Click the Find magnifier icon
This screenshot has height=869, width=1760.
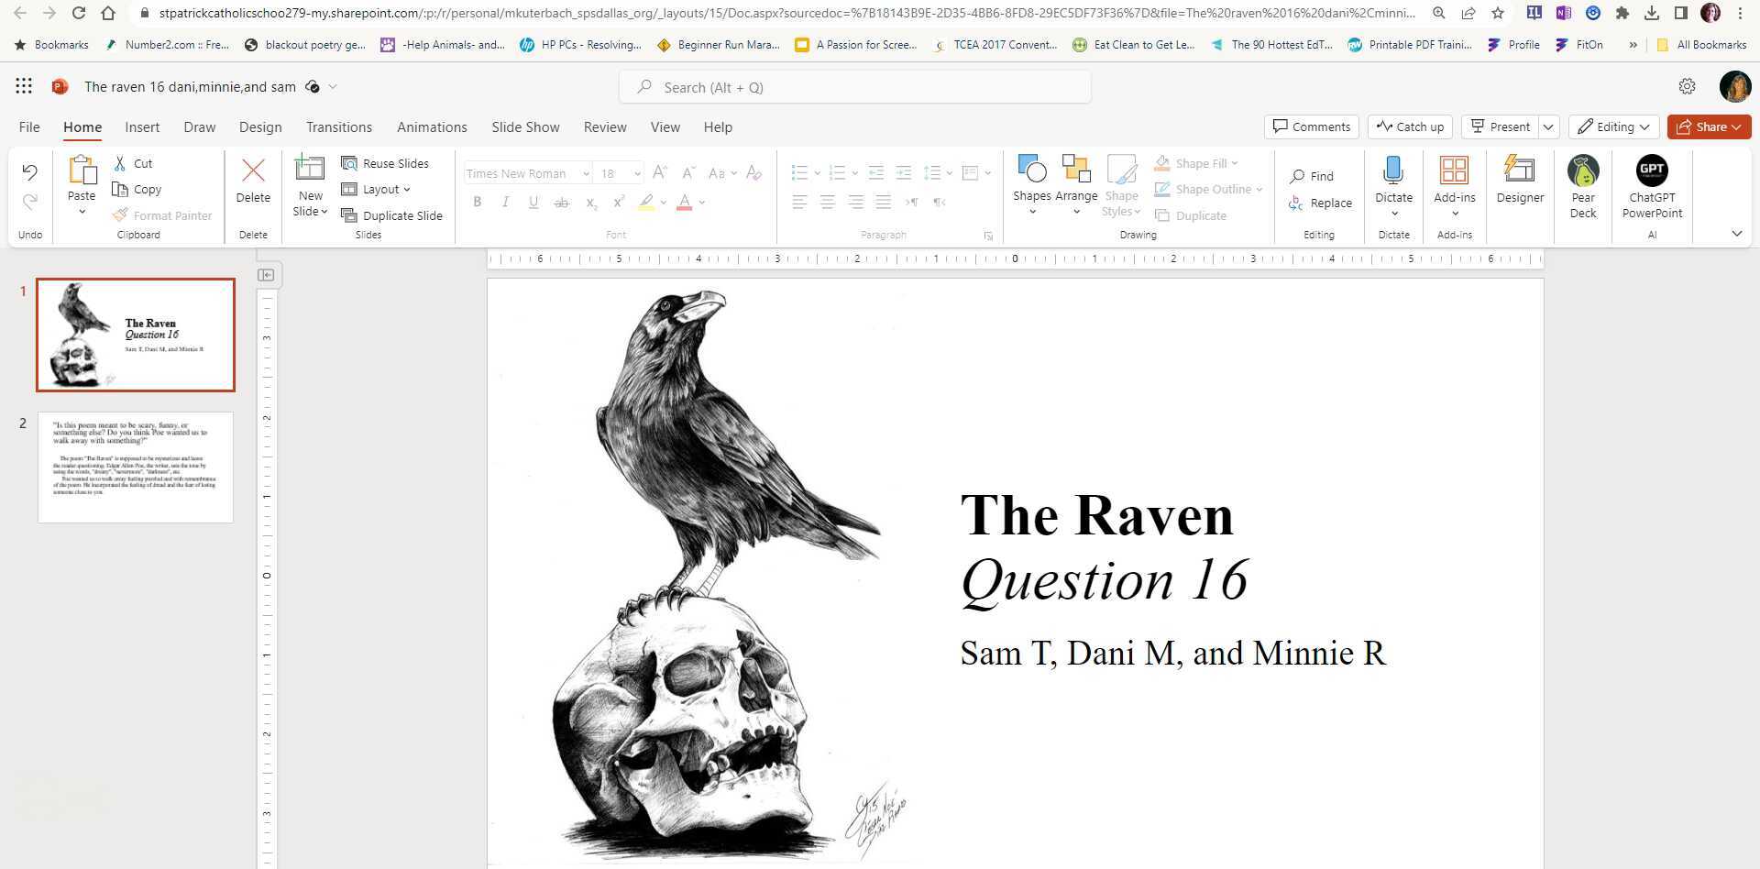[1297, 176]
